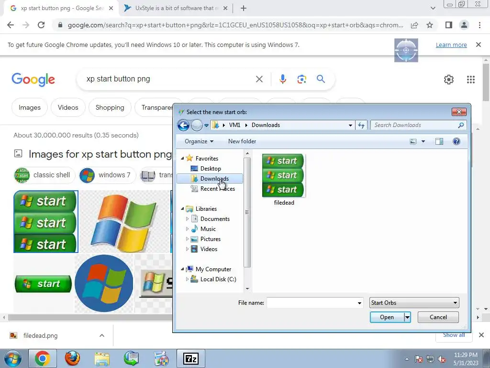Click the change view icon in the dialog
The image size is (490, 368).
pyautogui.click(x=413, y=141)
